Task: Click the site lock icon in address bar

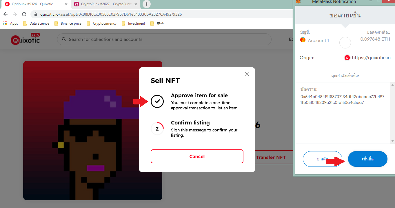Action: [x=36, y=14]
